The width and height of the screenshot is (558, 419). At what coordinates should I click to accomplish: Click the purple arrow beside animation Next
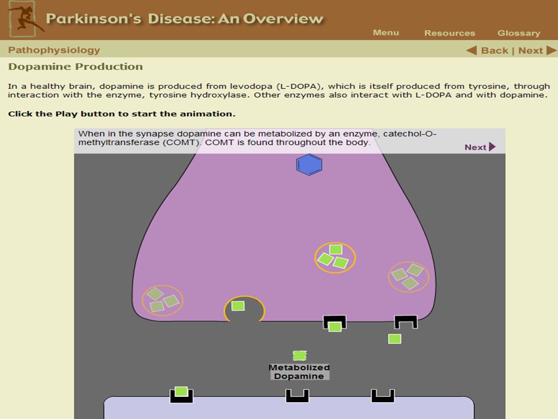[x=492, y=147]
